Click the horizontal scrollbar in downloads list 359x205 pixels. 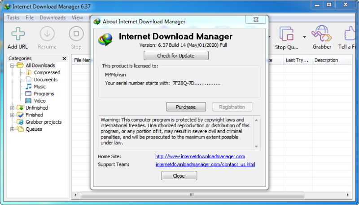coord(192,195)
